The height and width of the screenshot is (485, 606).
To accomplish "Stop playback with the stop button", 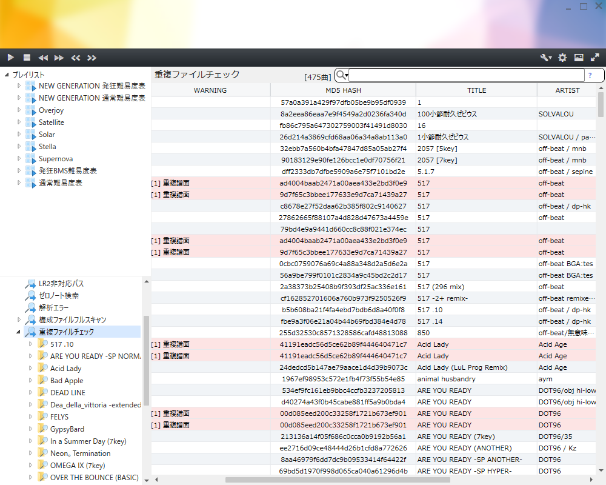I will click(x=27, y=58).
